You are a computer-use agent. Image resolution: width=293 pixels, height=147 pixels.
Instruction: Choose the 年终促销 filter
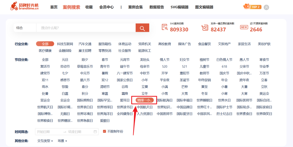click(x=205, y=80)
